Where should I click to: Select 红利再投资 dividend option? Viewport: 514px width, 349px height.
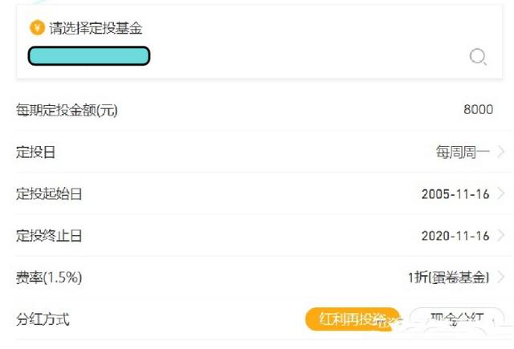coord(353,319)
